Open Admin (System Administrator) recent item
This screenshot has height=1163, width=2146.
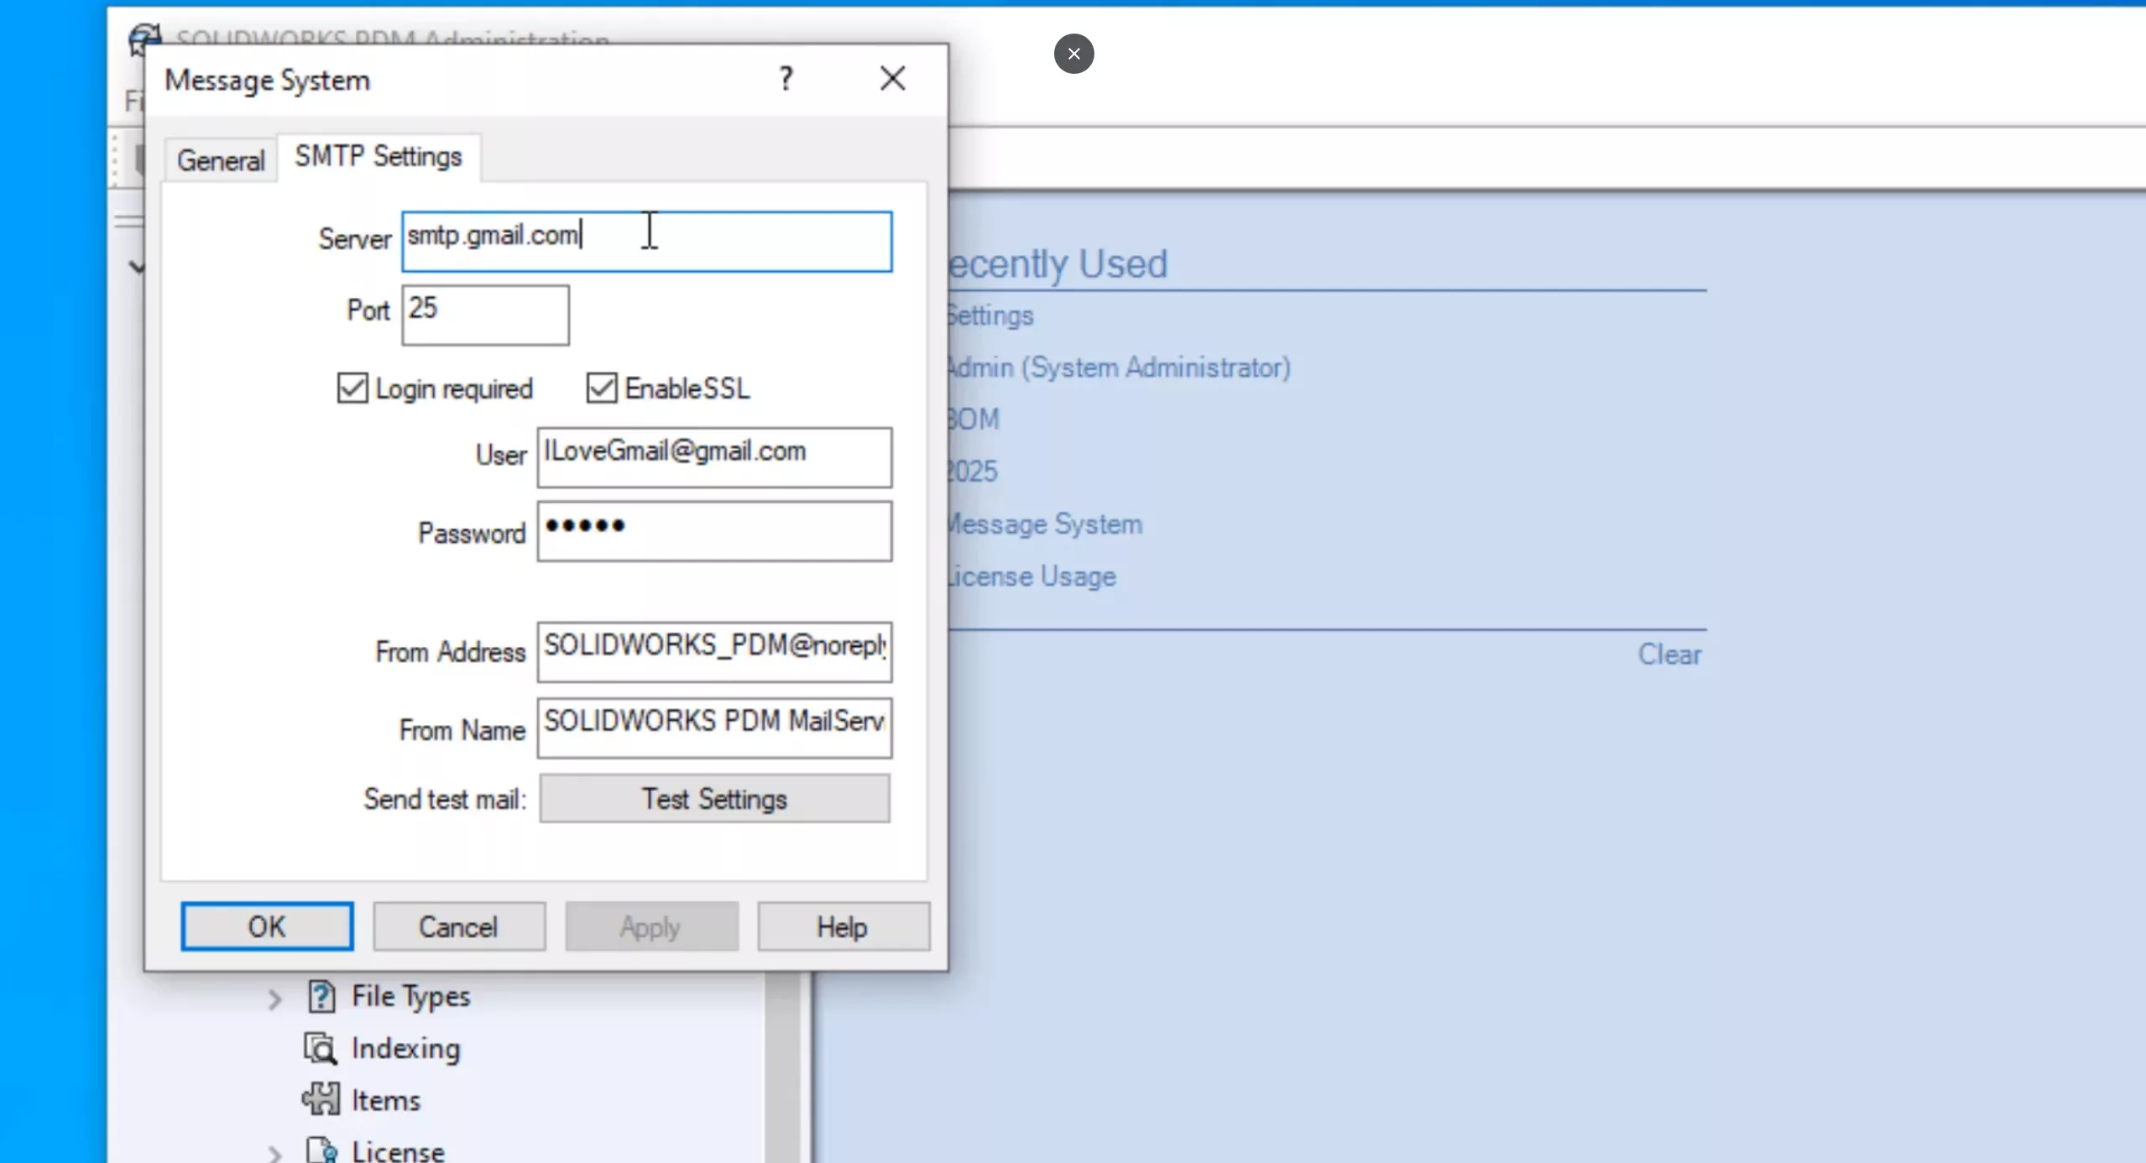pyautogui.click(x=1119, y=368)
